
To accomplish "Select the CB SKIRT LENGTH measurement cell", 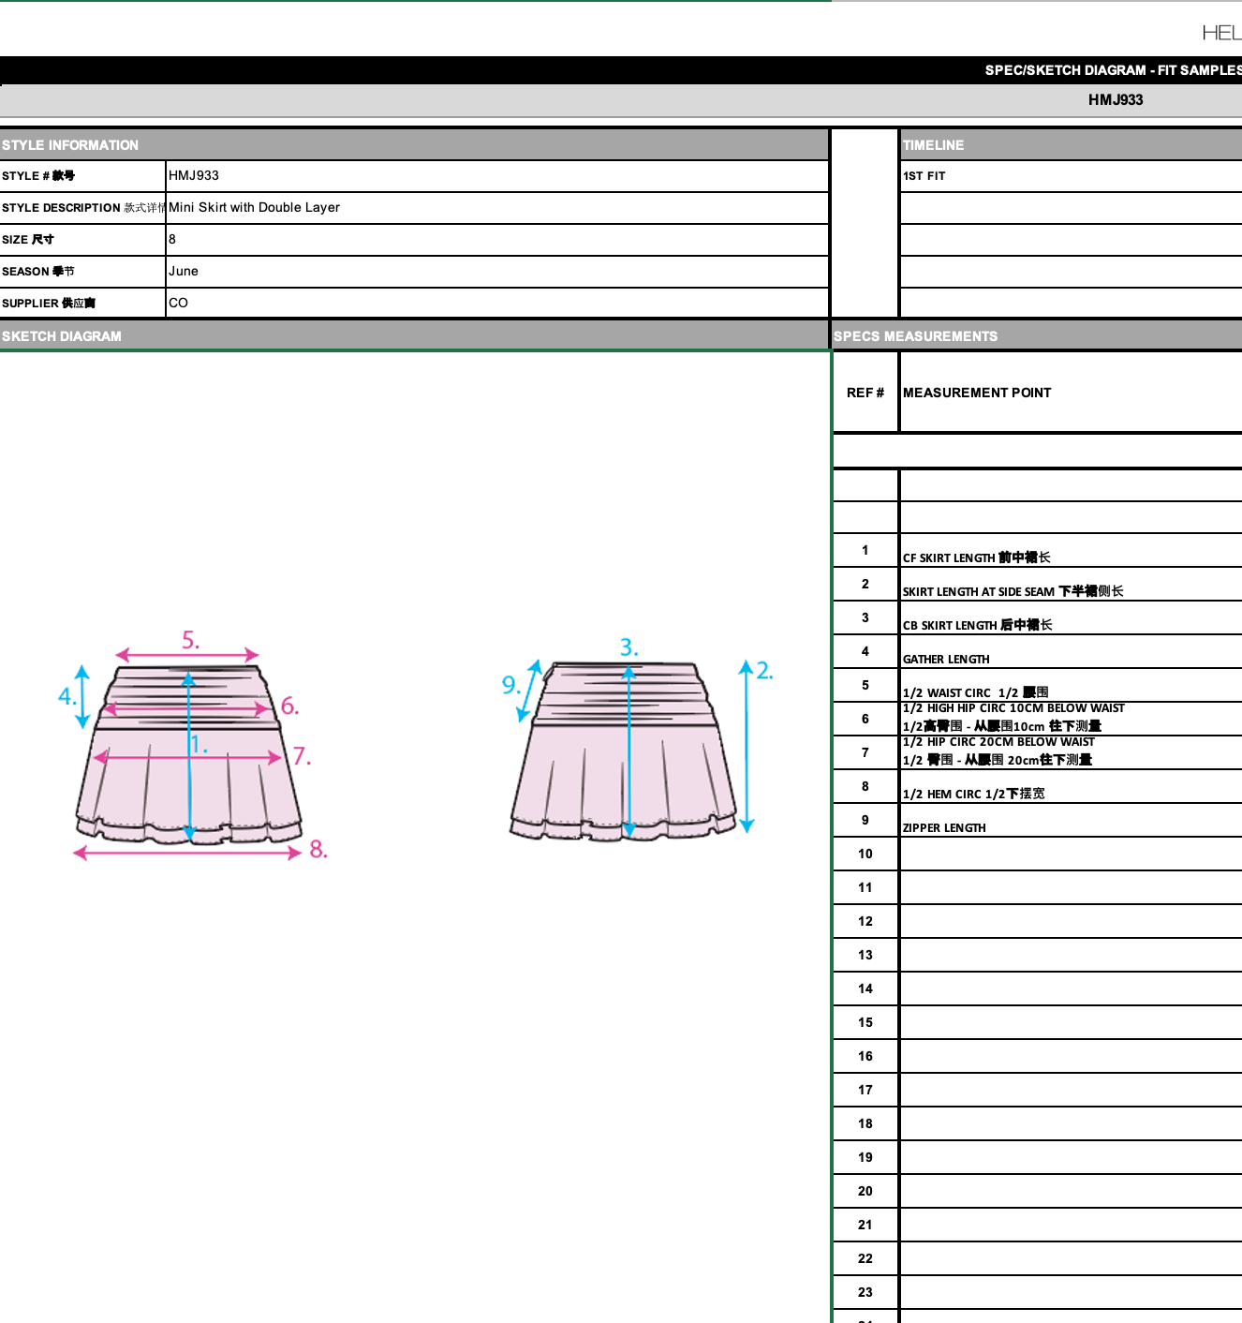I will tap(1072, 618).
